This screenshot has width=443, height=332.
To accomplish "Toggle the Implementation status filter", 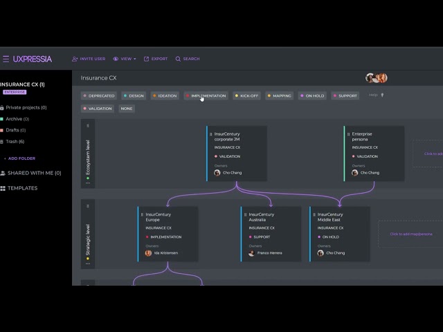I will (206, 95).
